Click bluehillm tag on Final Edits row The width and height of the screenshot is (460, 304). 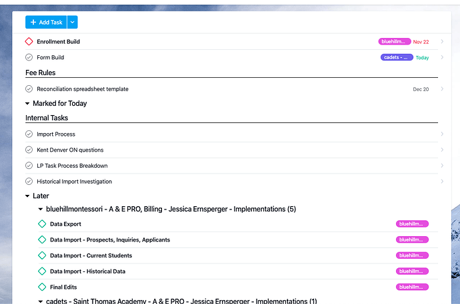click(412, 287)
